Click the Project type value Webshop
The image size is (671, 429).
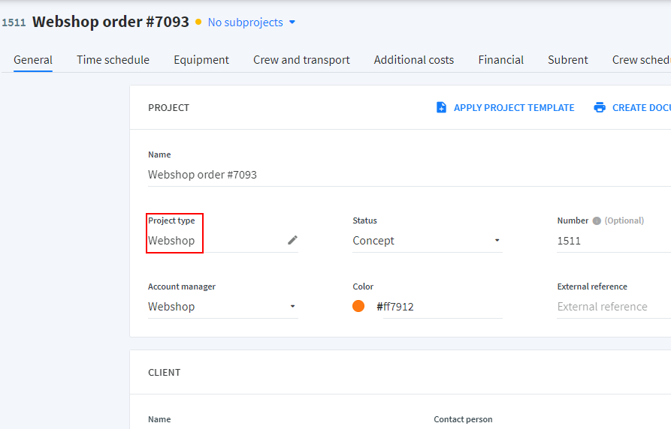pyautogui.click(x=171, y=241)
